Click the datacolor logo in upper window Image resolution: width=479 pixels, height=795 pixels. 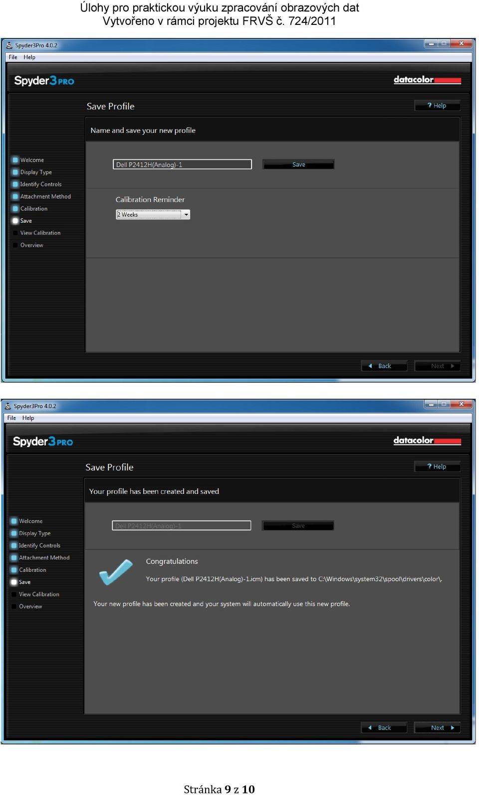click(x=427, y=79)
